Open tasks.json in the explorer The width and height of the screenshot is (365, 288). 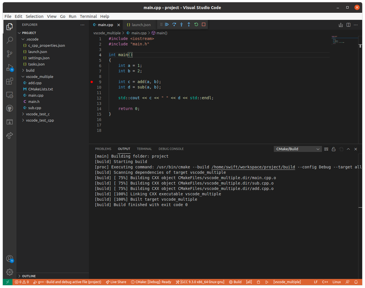click(x=53, y=64)
